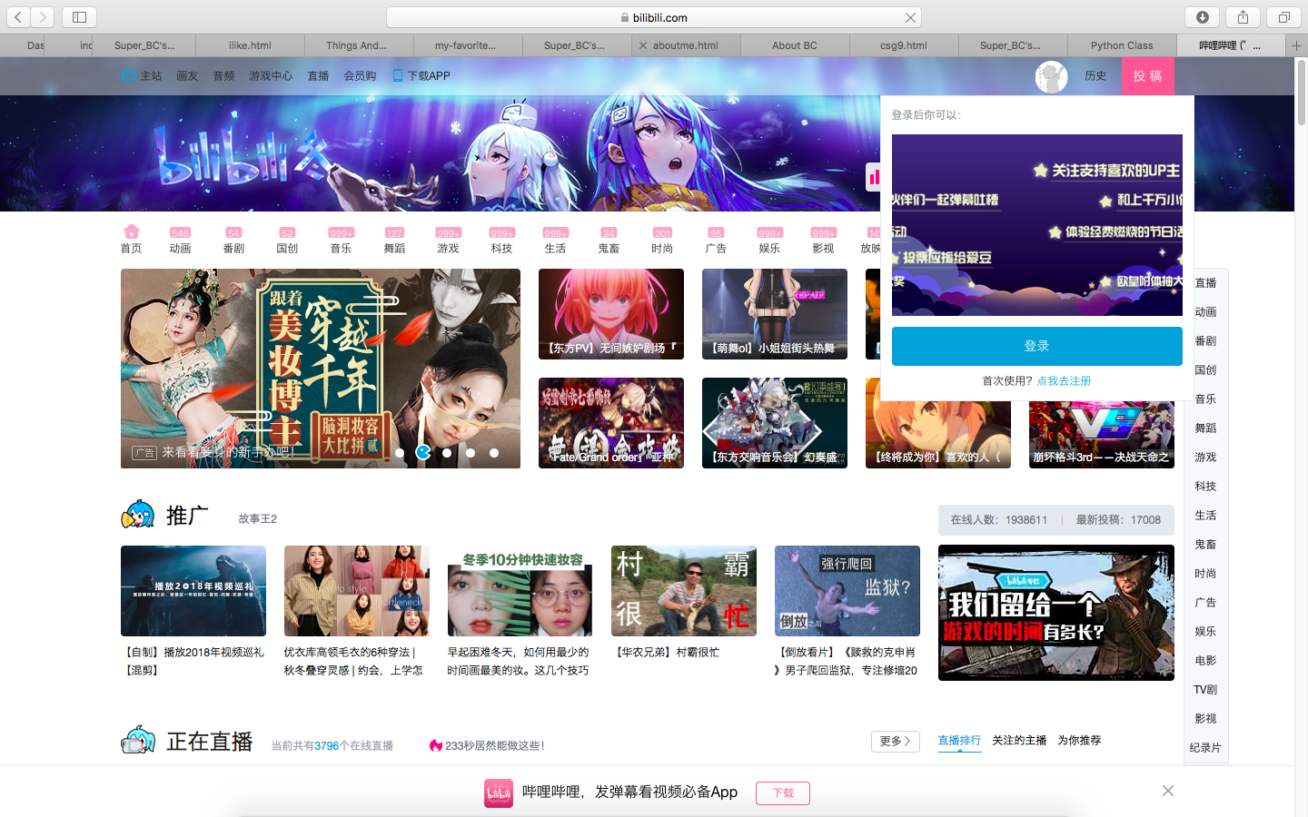Open 影视 category in channel bar
The width and height of the screenshot is (1308, 817).
823,241
